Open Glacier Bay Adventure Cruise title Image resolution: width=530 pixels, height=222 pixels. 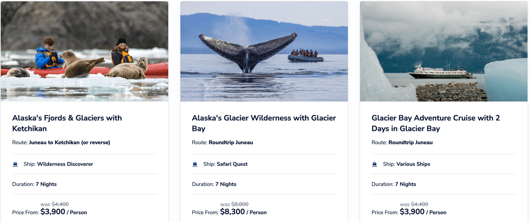436,123
